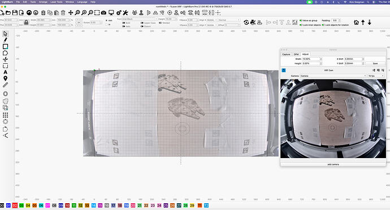Screen dimensions: 390x210
Task: Open the Window menu
Action: 70,2
